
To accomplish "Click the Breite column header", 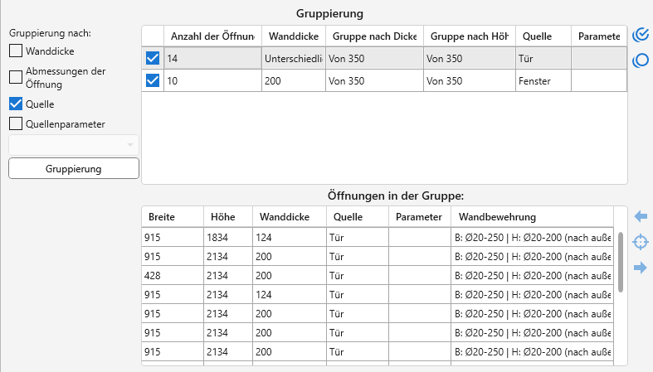I will click(173, 217).
